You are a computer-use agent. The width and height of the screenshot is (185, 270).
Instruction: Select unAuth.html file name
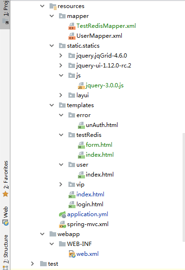pos(102,125)
